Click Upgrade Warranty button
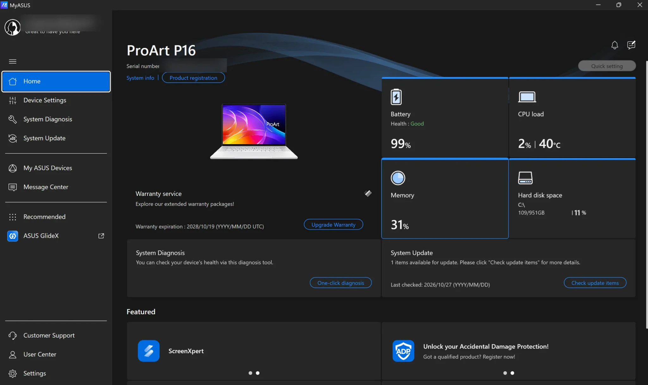 click(333, 225)
